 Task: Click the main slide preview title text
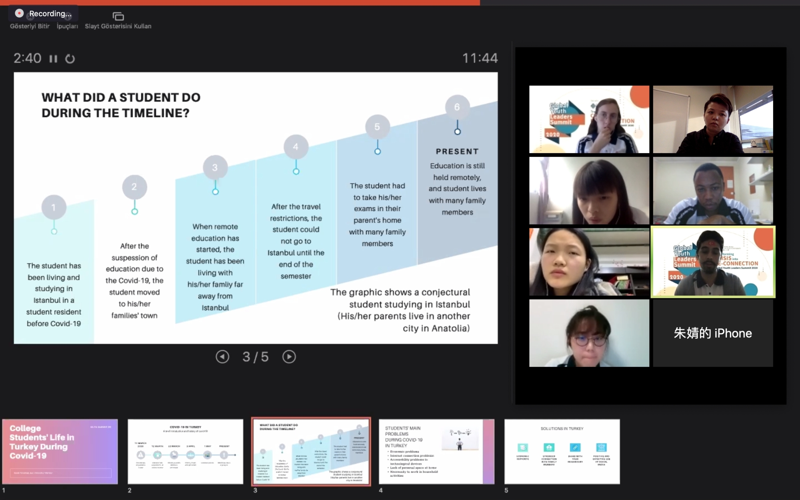[121, 105]
